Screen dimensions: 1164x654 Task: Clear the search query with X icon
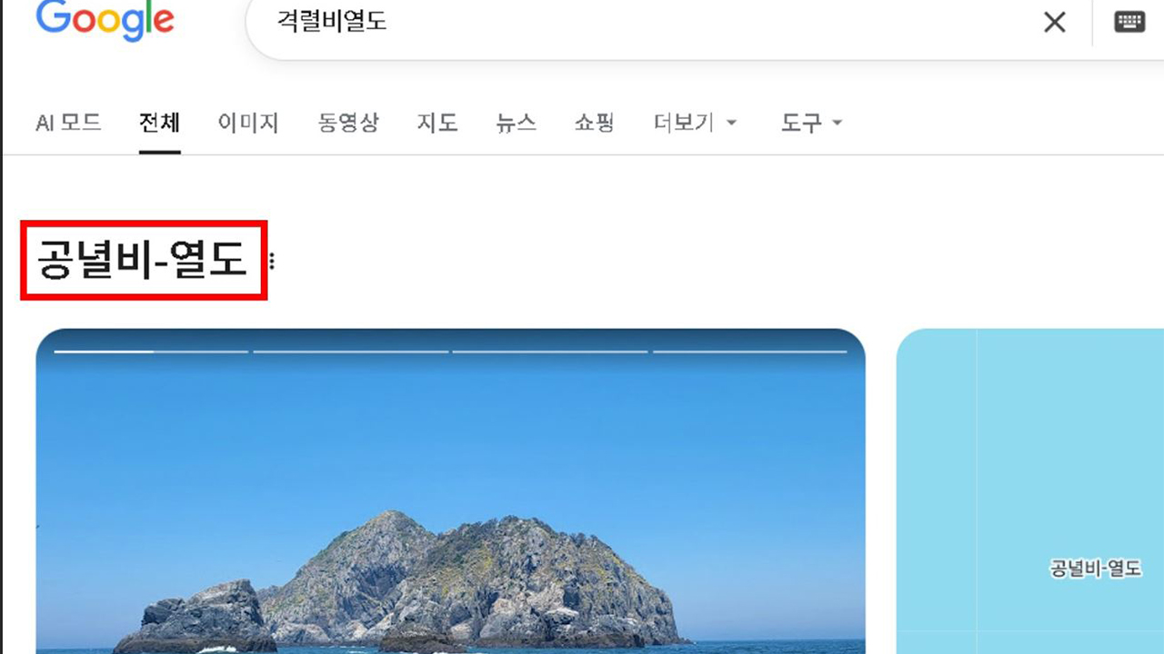[1054, 22]
